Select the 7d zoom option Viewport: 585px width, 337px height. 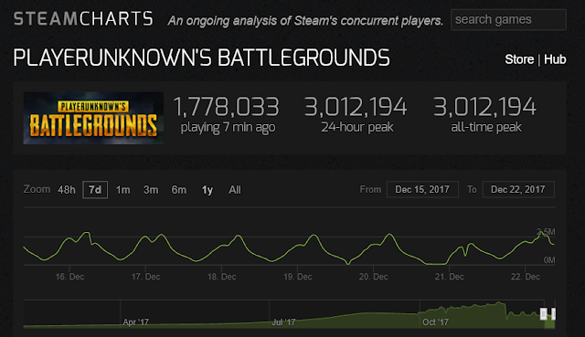click(x=95, y=190)
